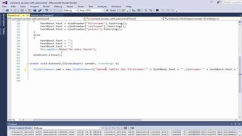Click the horizontal scrollbar right arrow
This screenshot has height=136, width=242.
tap(236, 120)
